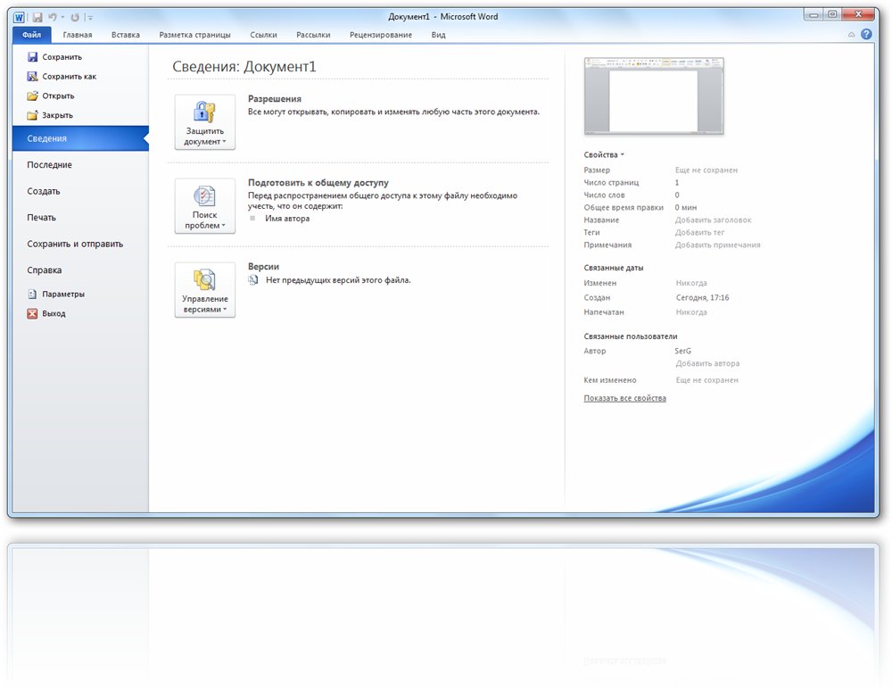
Task: Open the Undo history dropdown arrow
Action: [x=62, y=17]
